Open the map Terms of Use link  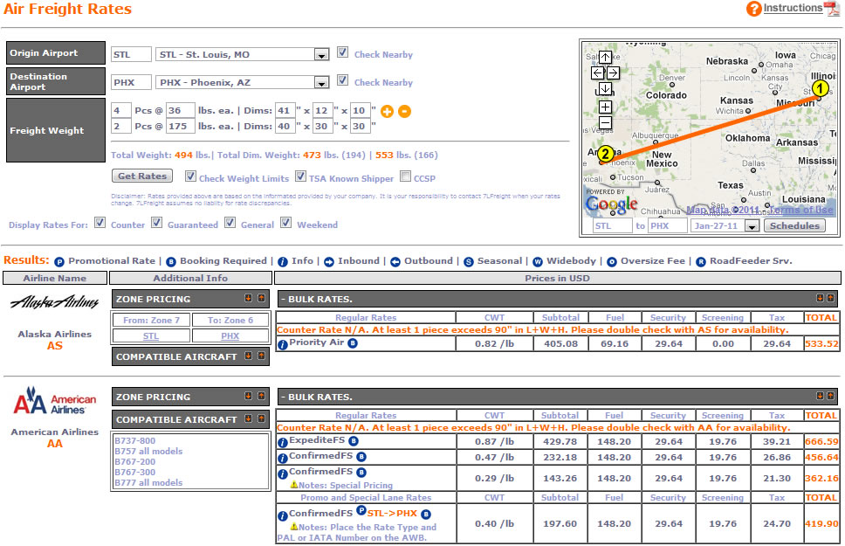[801, 210]
